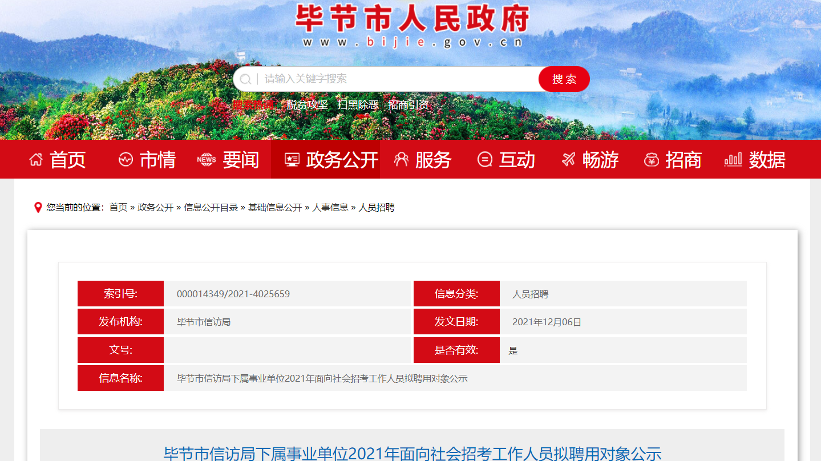Image resolution: width=821 pixels, height=461 pixels.
Task: Click the 脱贫攻坚 hot search link
Action: tap(308, 104)
